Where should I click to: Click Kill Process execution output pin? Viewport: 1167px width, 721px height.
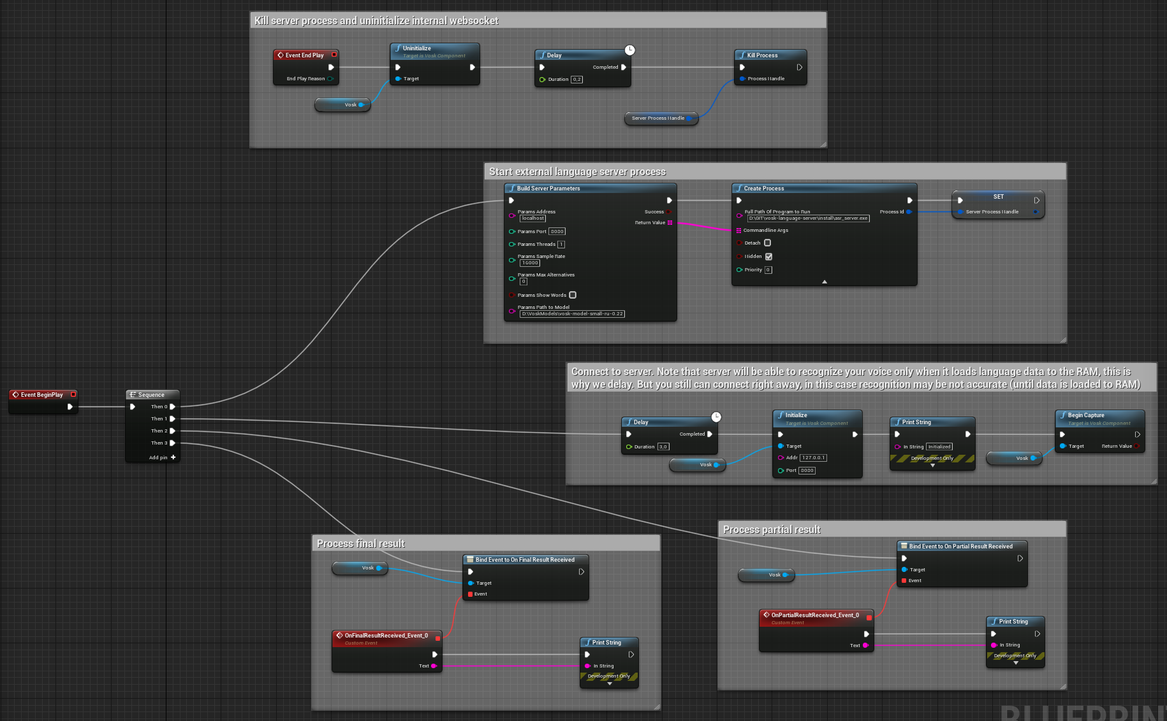[x=799, y=67]
